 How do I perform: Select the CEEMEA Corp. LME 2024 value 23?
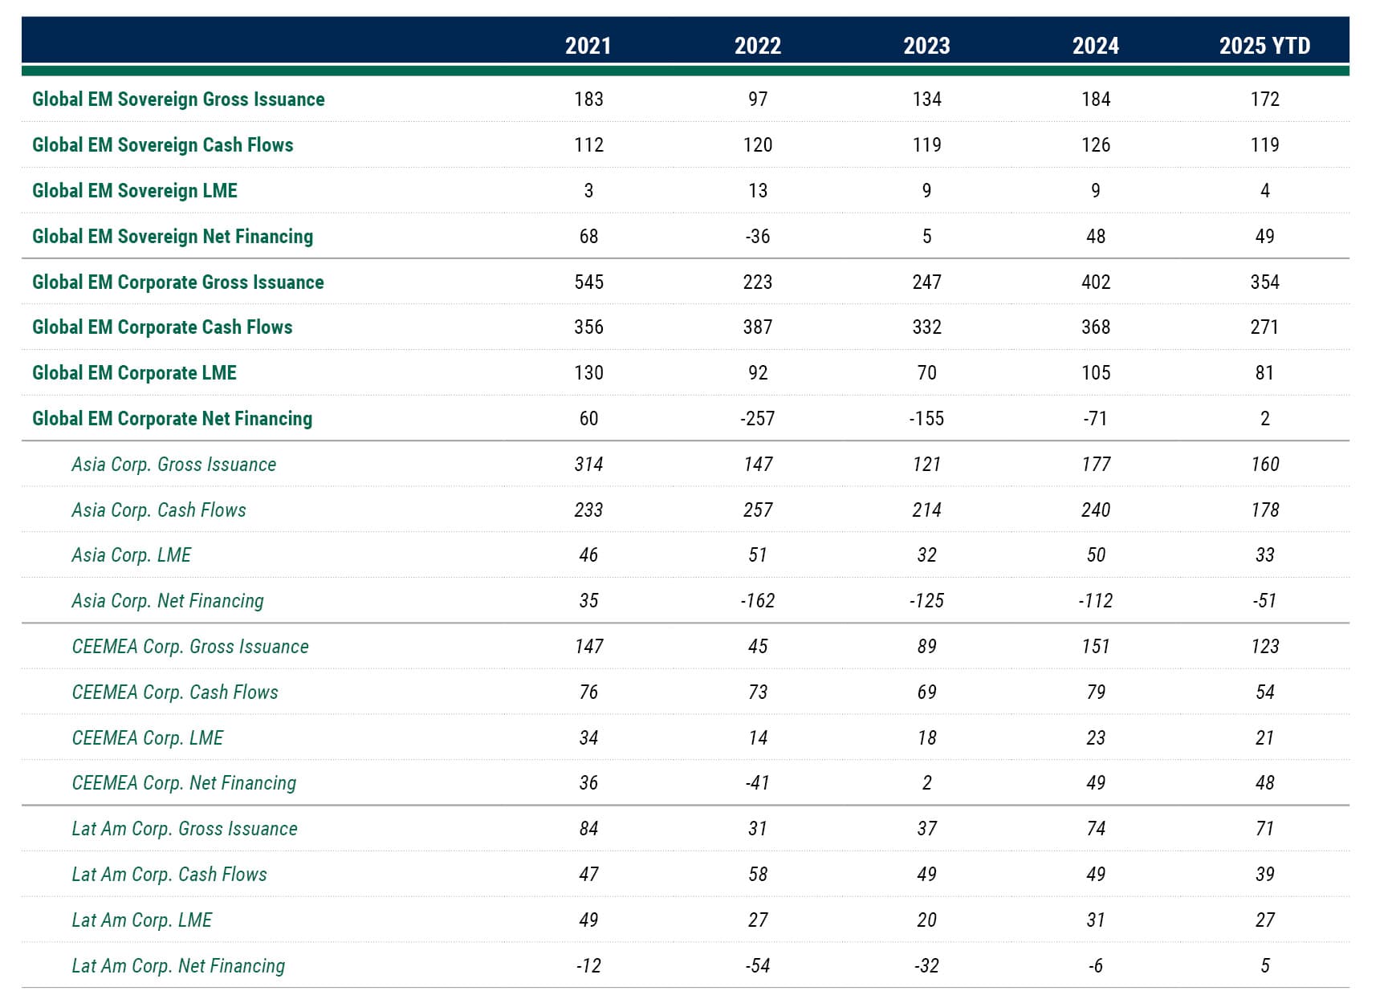pos(1096,737)
